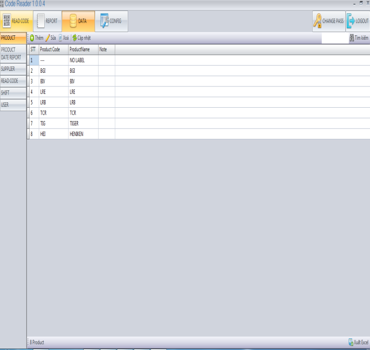Image resolution: width=370 pixels, height=350 pixels.
Task: Click the Code Reader app title icon
Action: (x=2, y=4)
